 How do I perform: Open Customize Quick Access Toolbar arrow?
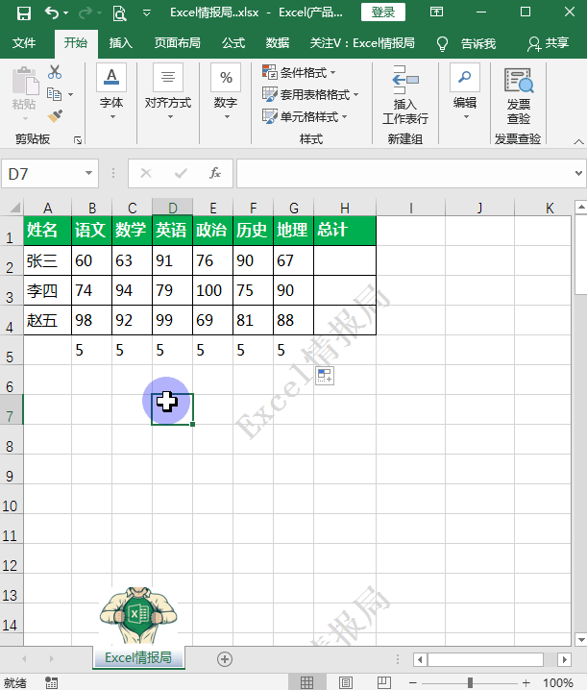tap(147, 12)
